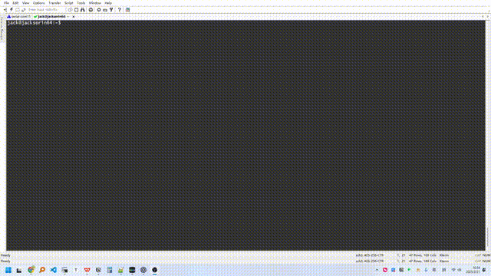Open the Transfer menu
The width and height of the screenshot is (491, 276).
coord(54,3)
